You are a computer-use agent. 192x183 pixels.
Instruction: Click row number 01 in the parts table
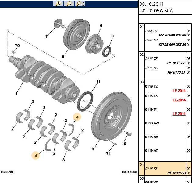[142, 26]
